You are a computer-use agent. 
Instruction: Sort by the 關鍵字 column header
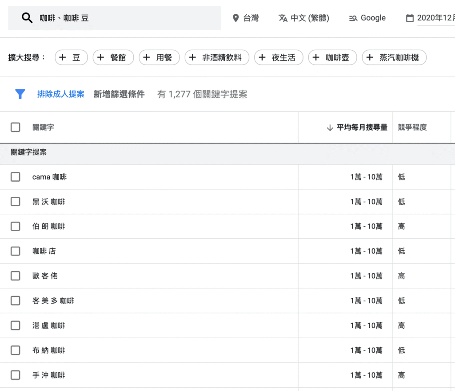[x=43, y=127]
